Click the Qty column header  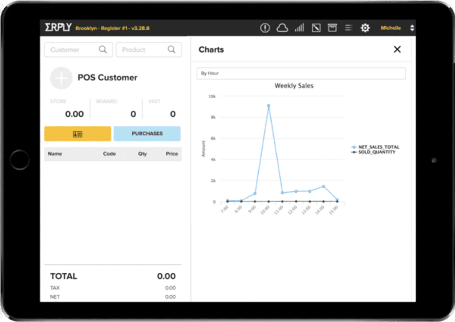[x=142, y=153]
